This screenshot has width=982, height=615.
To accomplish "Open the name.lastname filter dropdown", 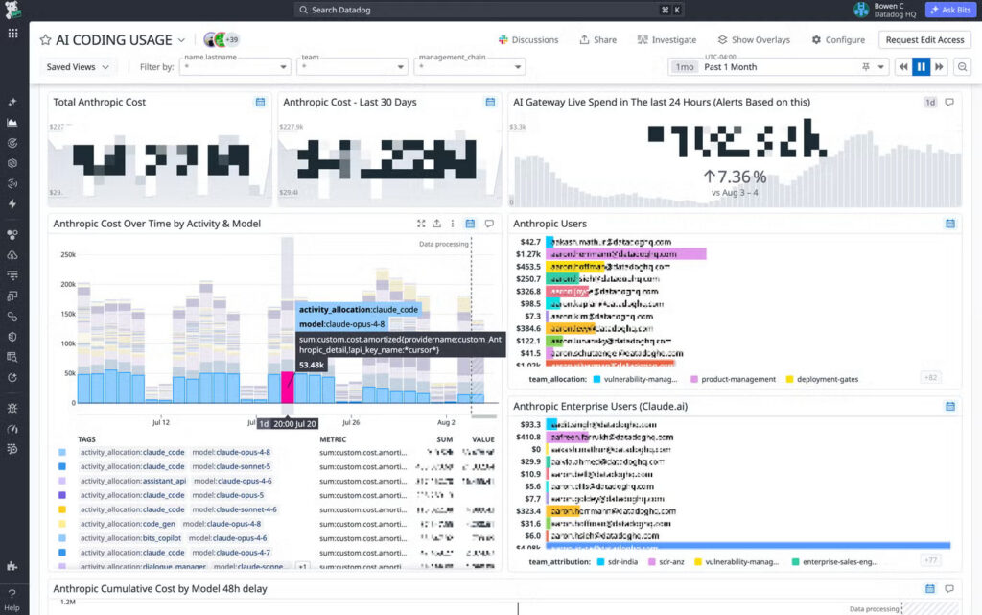I will (x=235, y=67).
